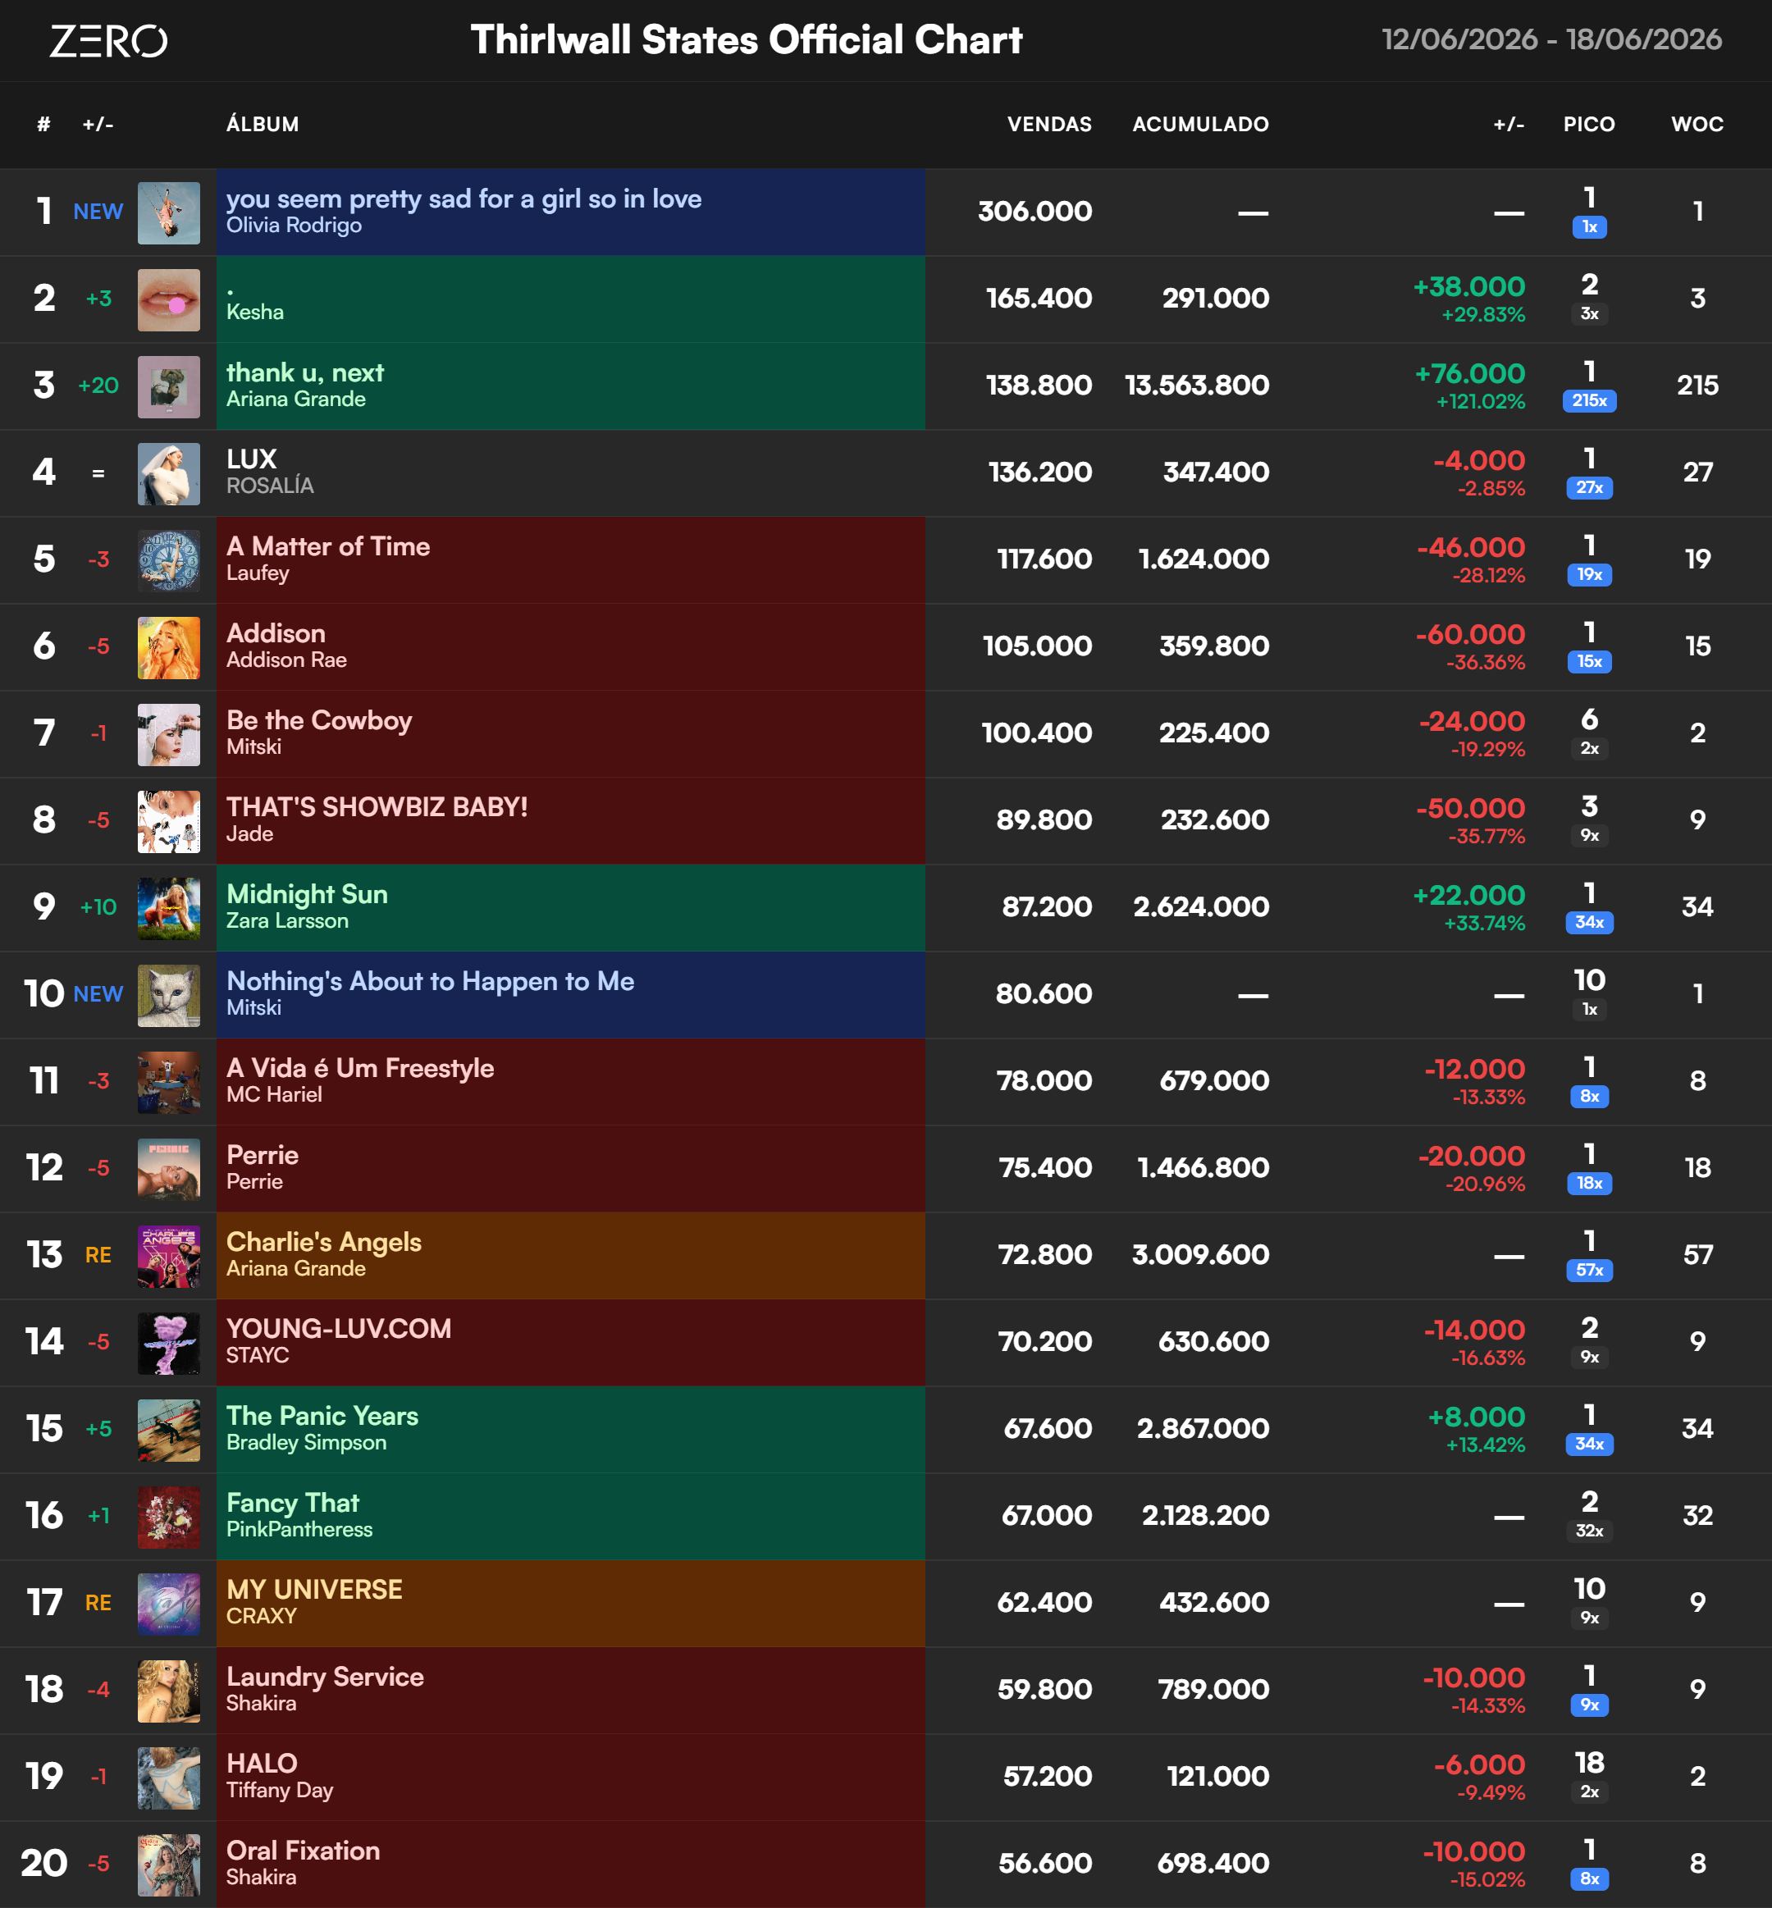Click sales value 306.000
Viewport: 1772px width, 1908px height.
(1034, 212)
